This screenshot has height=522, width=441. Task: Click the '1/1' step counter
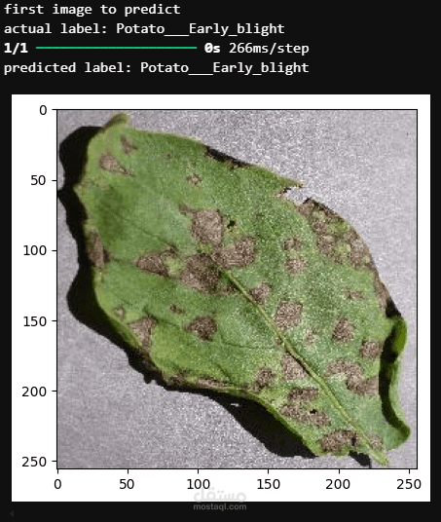(16, 49)
